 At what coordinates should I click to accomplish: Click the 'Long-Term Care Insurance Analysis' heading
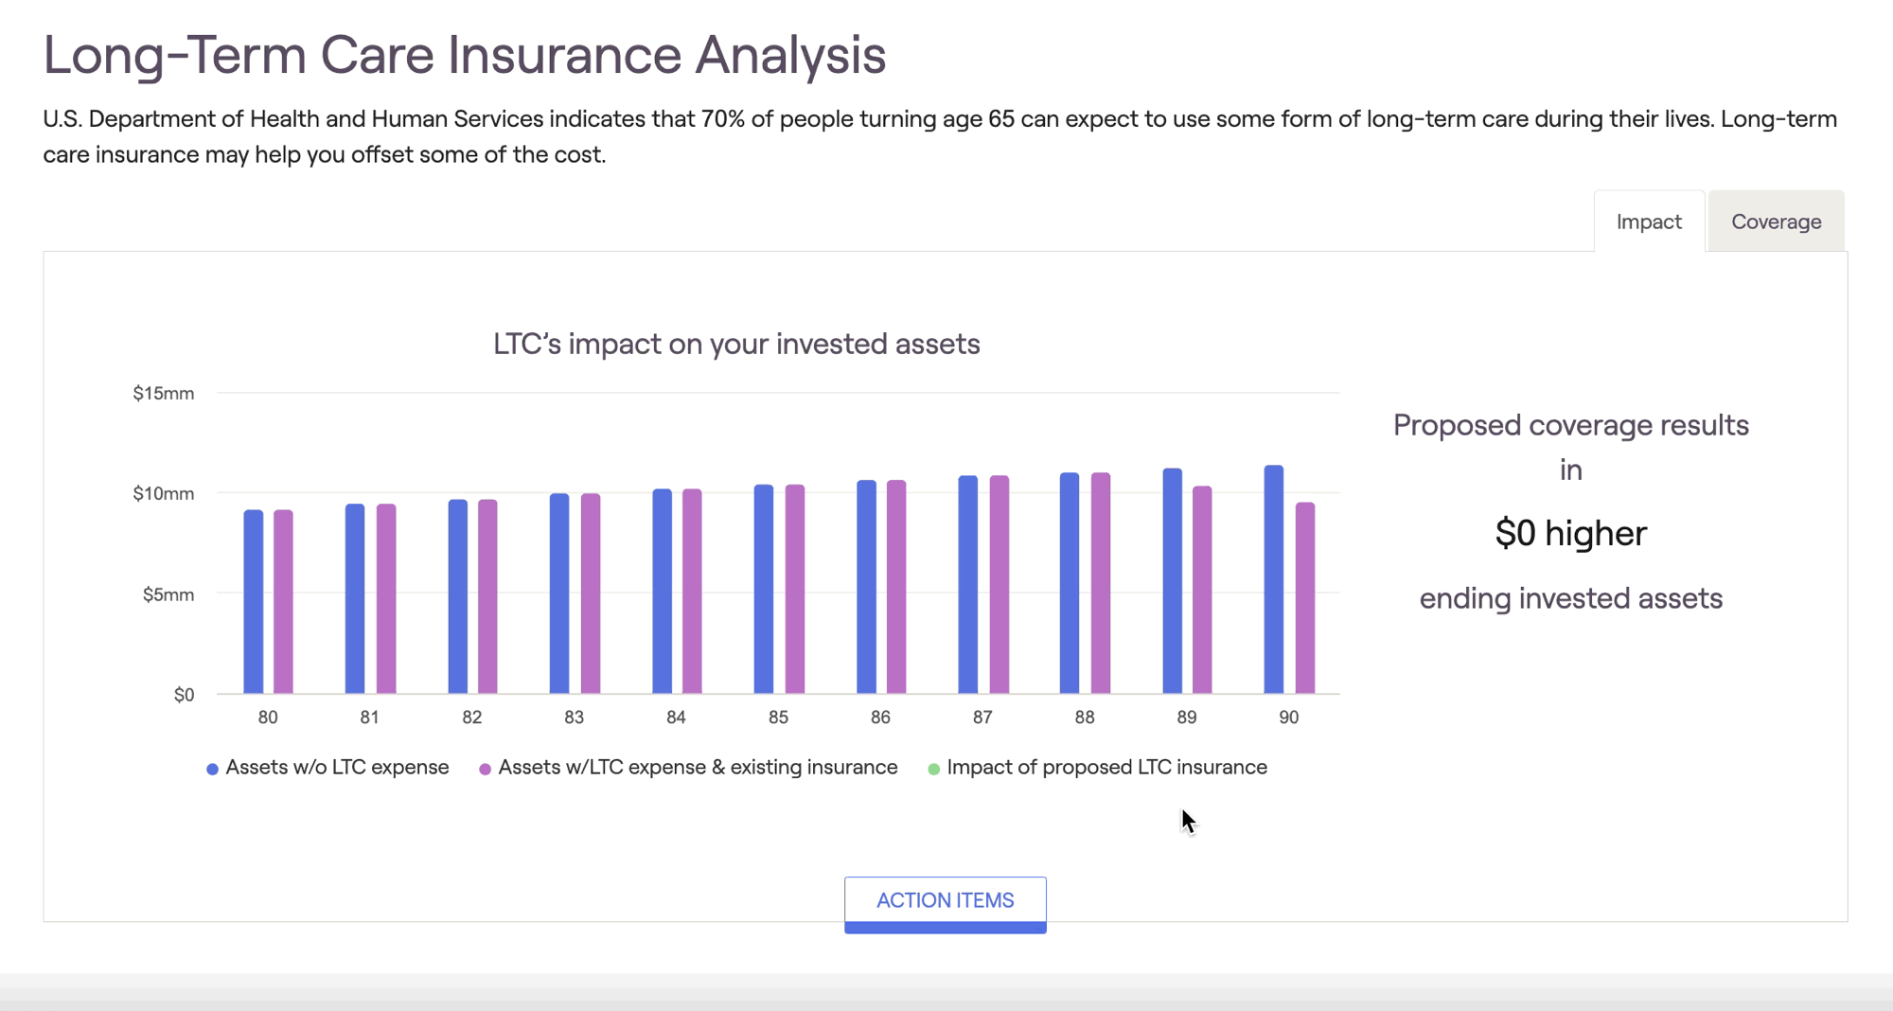[465, 54]
